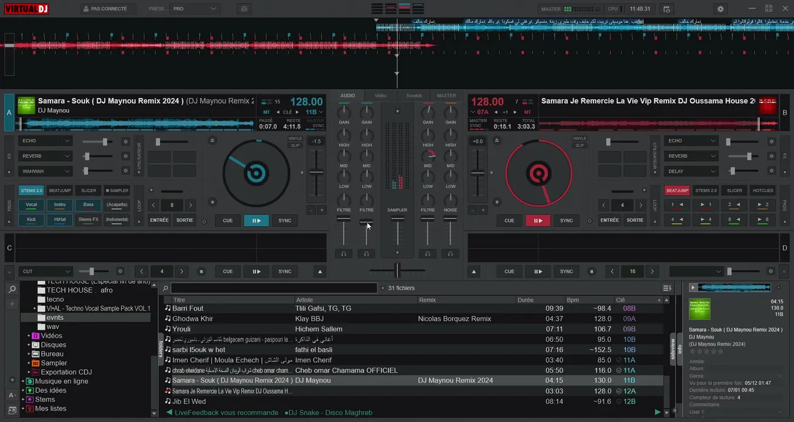Open the master clock settings icon in the top bar
Image resolution: width=794 pixels, height=422 pixels.
tap(666, 9)
